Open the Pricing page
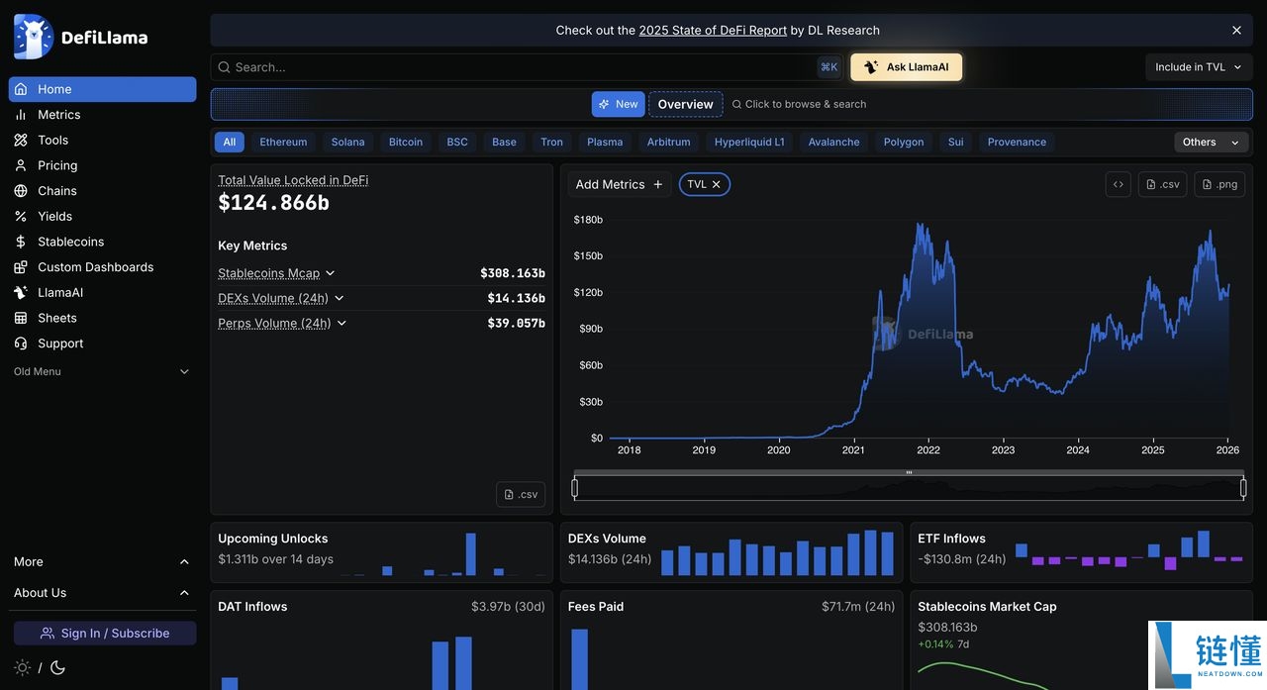1267x690 pixels. pyautogui.click(x=103, y=165)
